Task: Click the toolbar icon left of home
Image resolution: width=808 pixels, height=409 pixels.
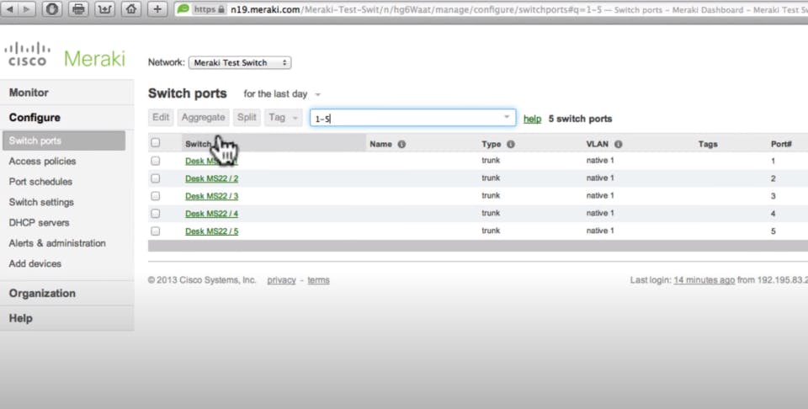Action: click(105, 8)
